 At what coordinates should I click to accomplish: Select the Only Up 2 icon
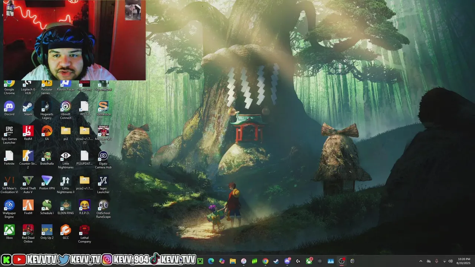[x=47, y=232]
